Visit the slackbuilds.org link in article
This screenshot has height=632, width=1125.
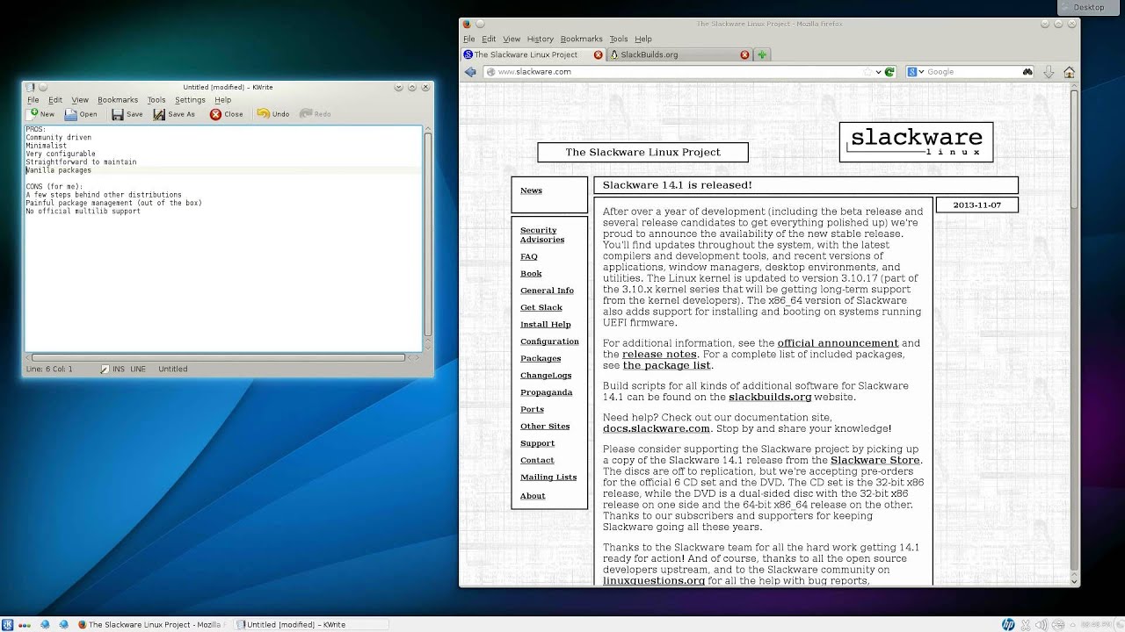click(x=770, y=397)
